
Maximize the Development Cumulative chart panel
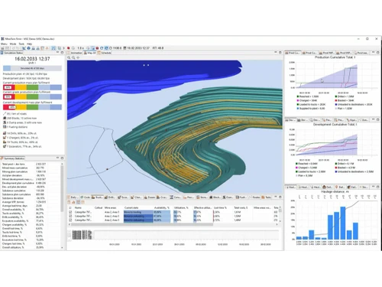(377, 119)
